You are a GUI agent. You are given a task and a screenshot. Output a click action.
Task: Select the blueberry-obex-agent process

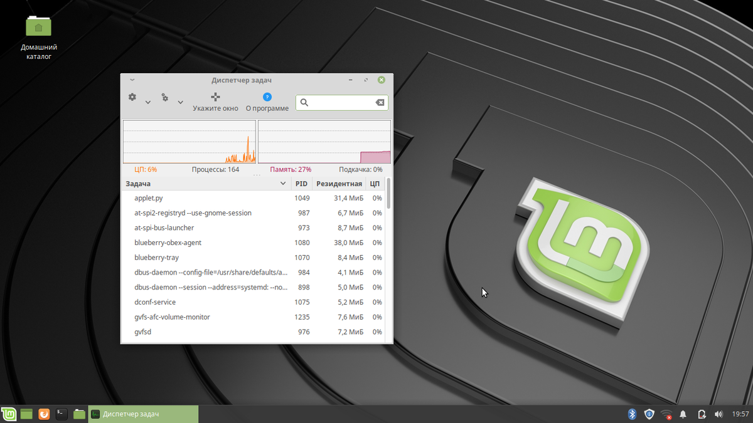pyautogui.click(x=253, y=243)
